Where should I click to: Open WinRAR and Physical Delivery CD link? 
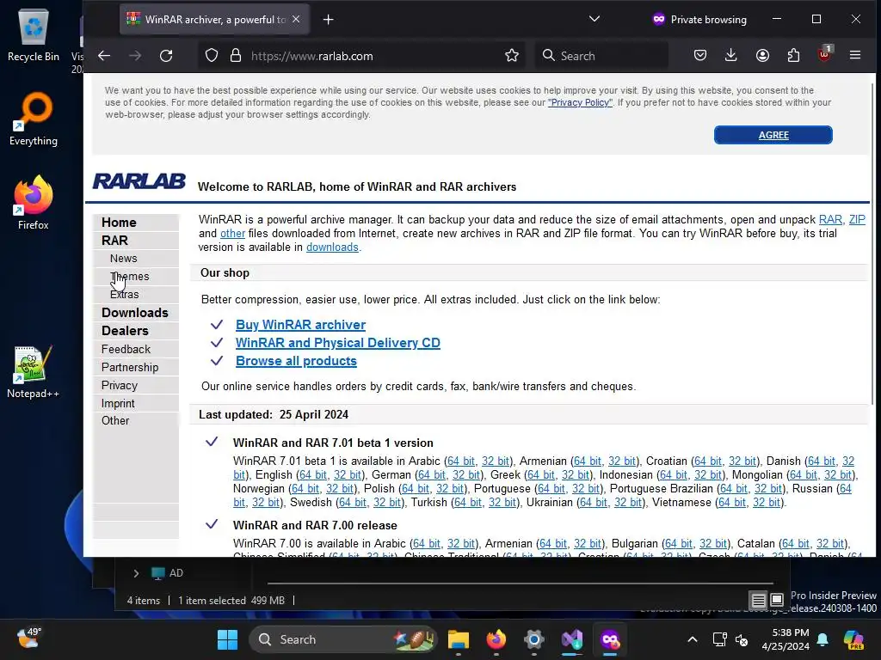337,342
